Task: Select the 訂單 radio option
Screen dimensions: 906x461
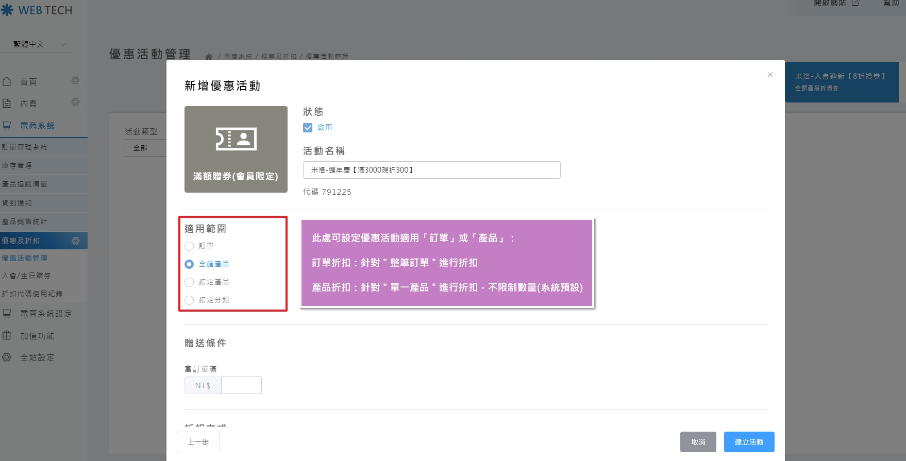Action: [x=189, y=246]
